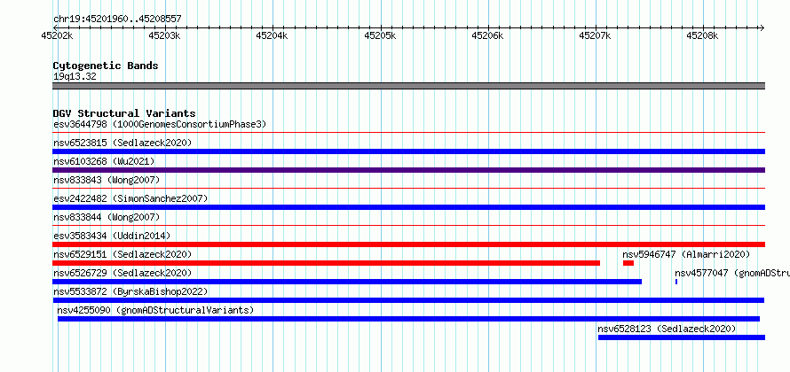Select the red nsv6529151 variant bar
The width and height of the screenshot is (790, 372).
(326, 263)
